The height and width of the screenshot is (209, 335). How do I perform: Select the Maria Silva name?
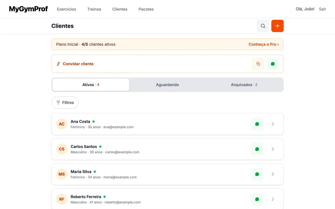(81, 172)
